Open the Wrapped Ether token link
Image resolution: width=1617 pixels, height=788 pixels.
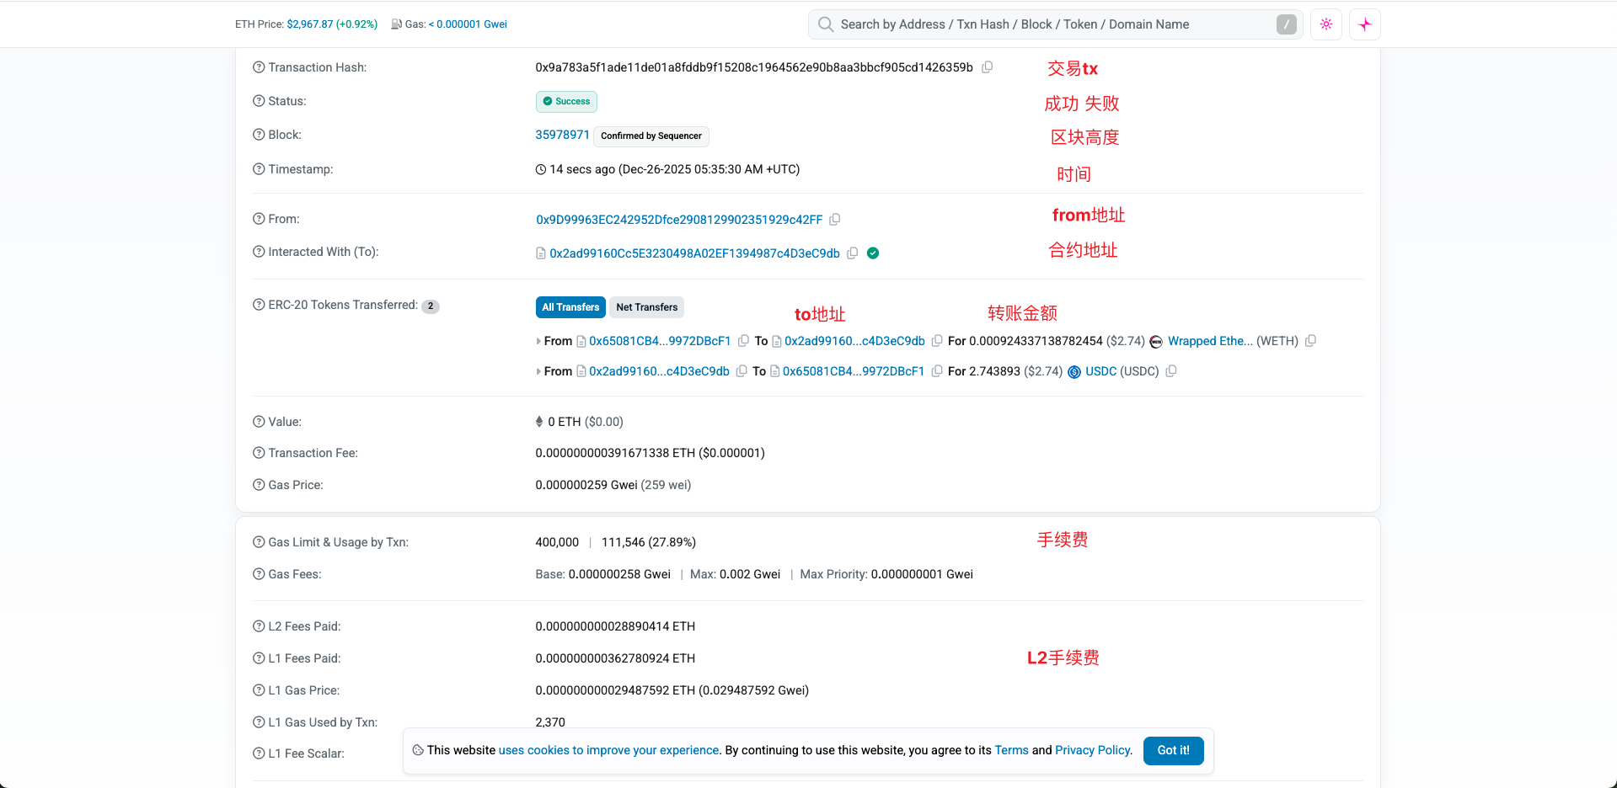pyautogui.click(x=1209, y=341)
